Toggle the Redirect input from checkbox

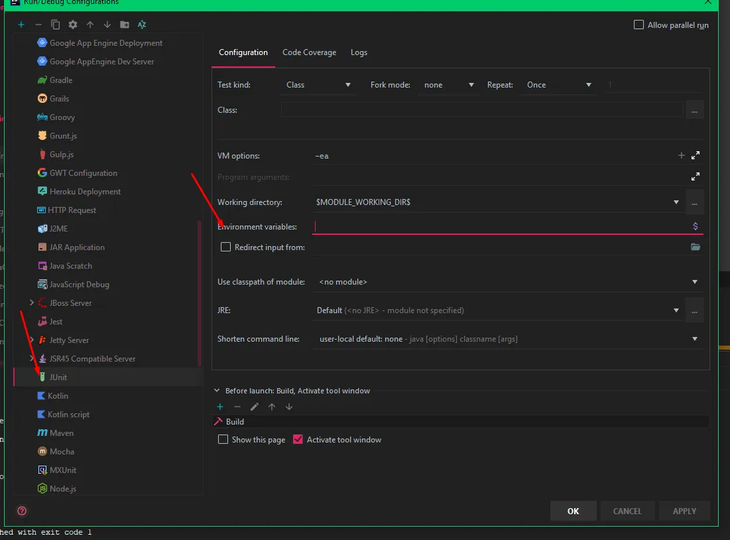coord(226,247)
